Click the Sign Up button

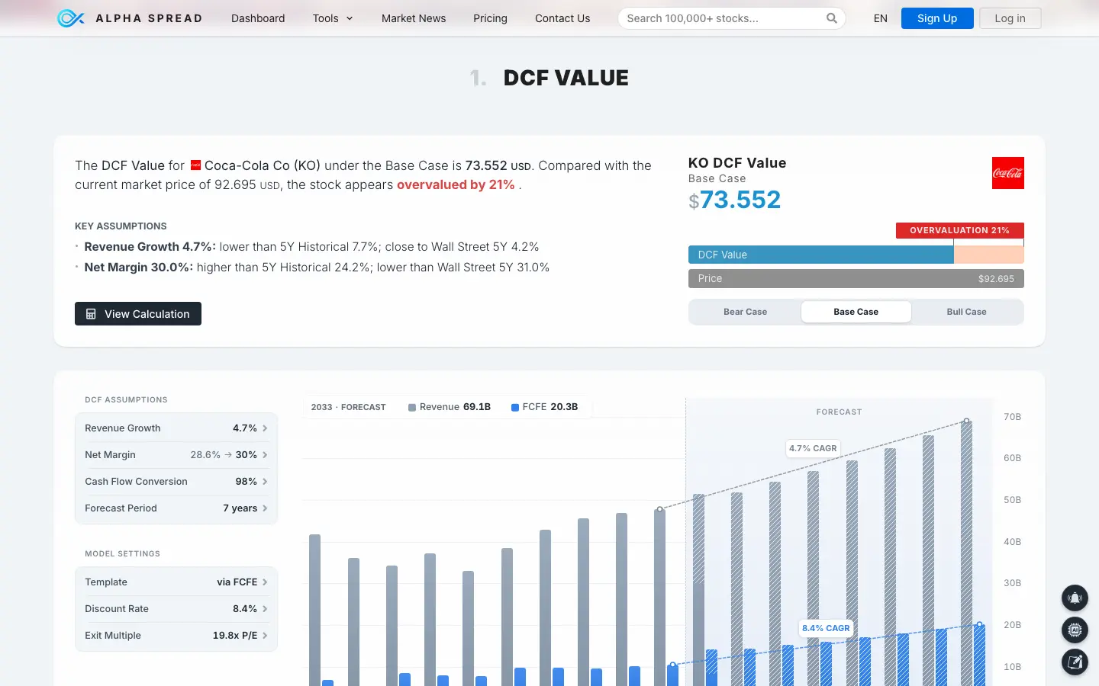(937, 18)
